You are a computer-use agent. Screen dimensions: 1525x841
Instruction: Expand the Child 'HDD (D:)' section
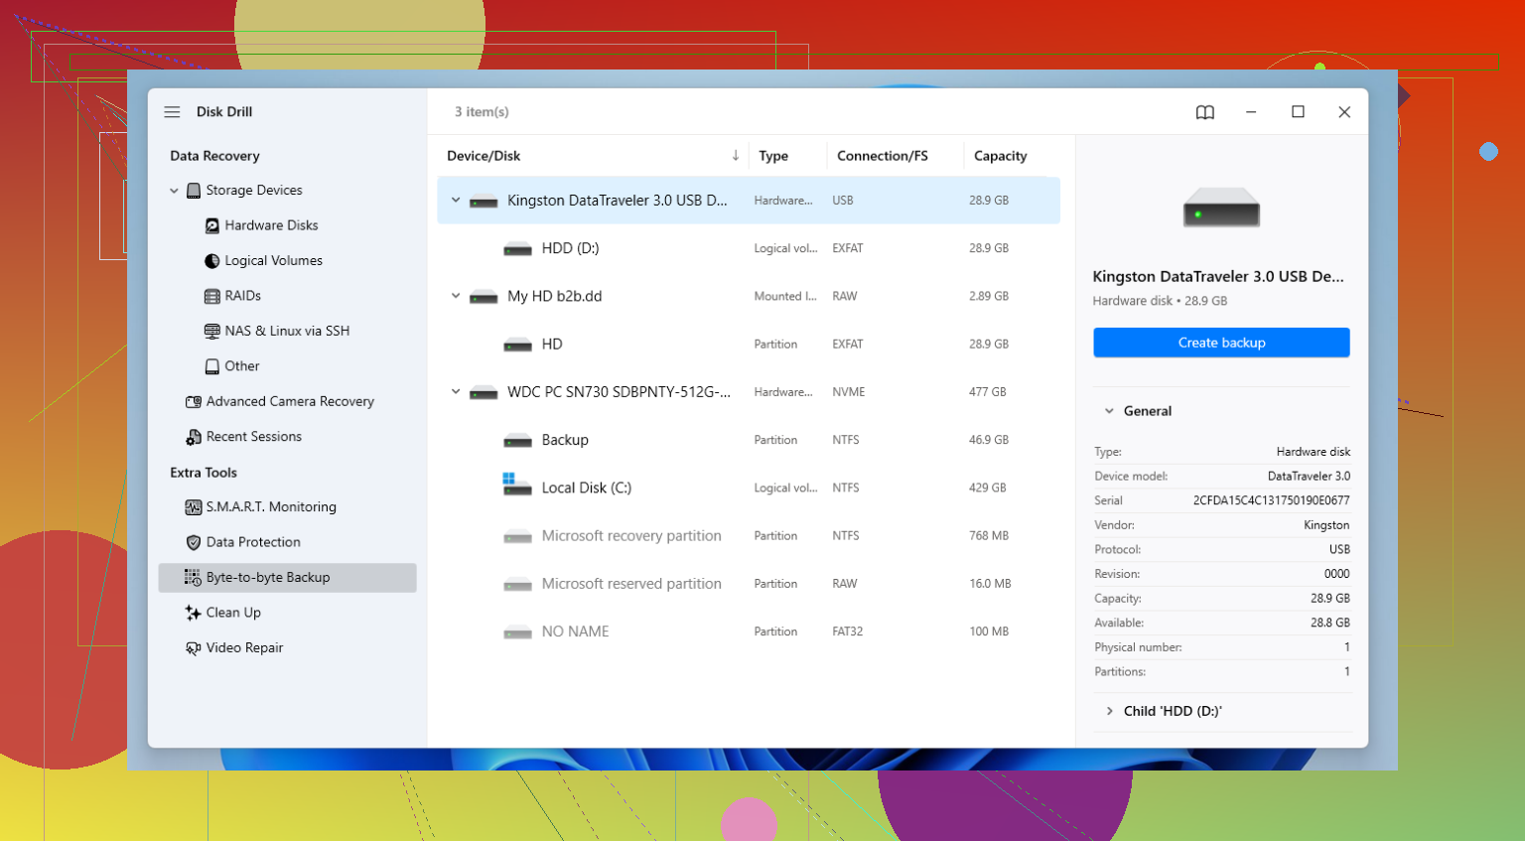(1109, 711)
